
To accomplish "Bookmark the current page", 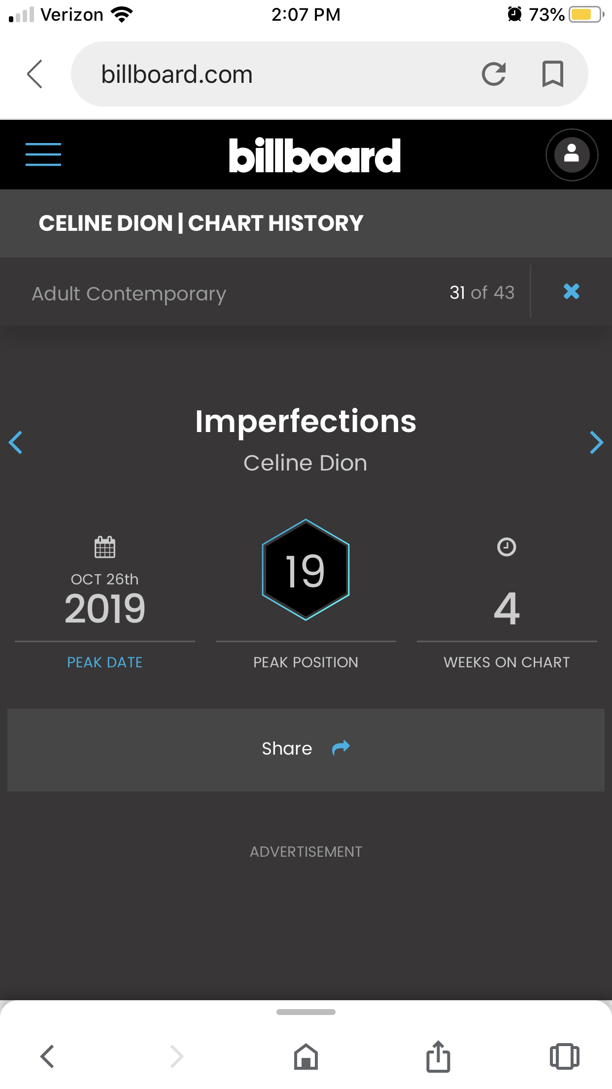I will pyautogui.click(x=552, y=74).
